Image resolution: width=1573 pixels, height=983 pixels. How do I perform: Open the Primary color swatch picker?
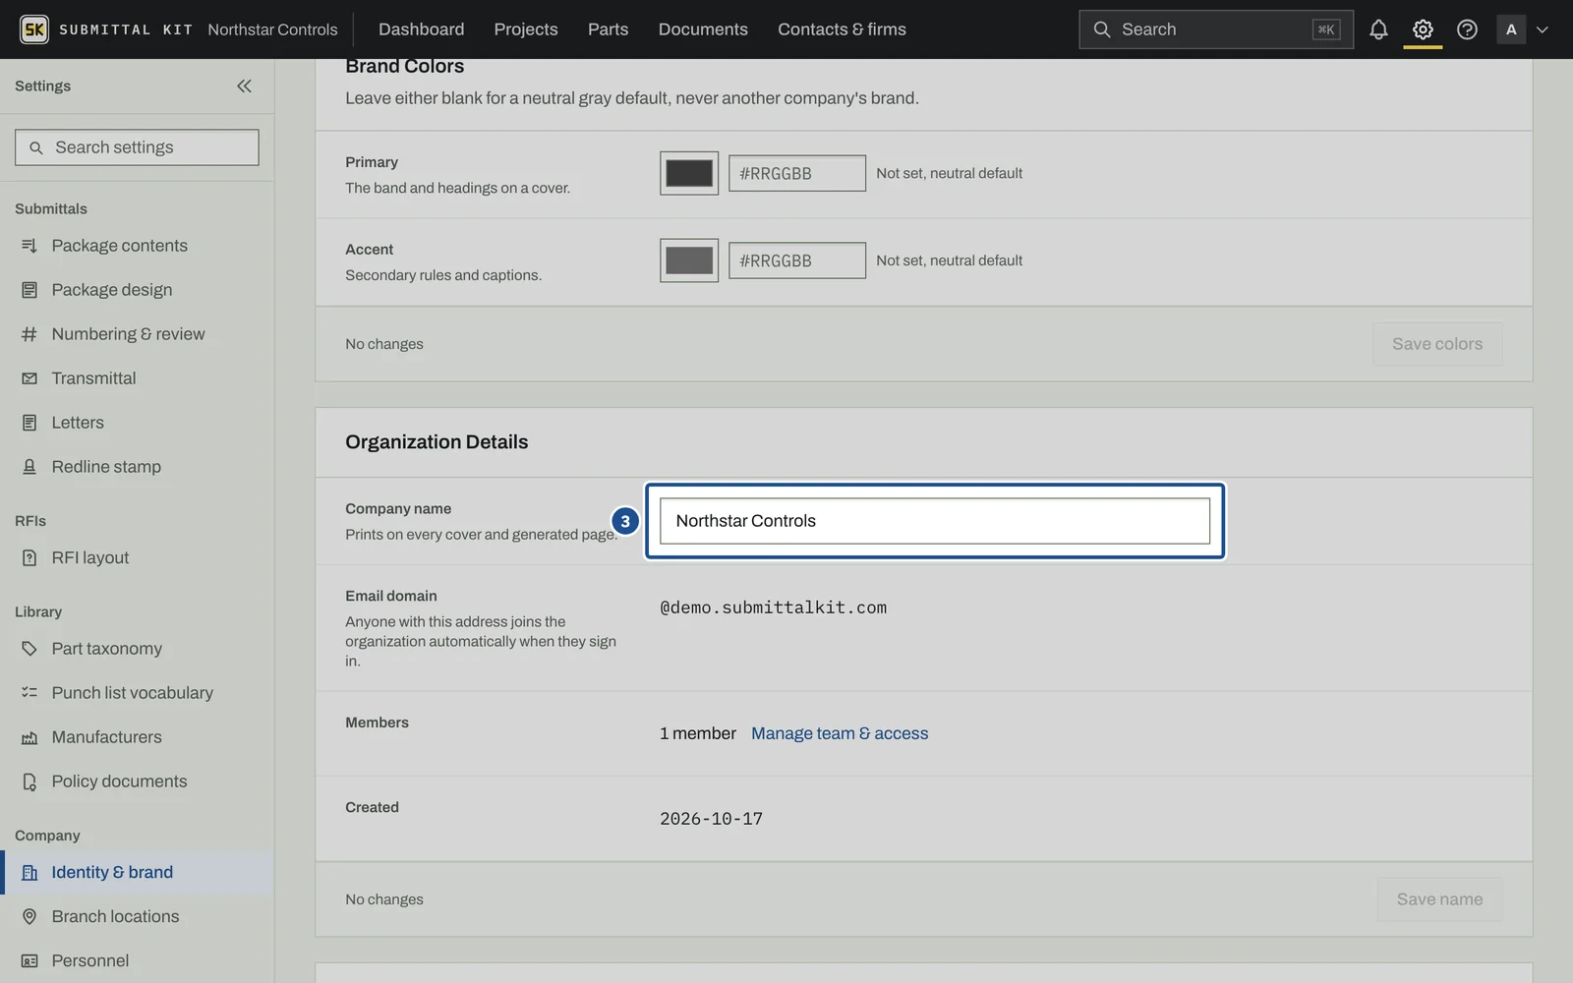click(689, 173)
